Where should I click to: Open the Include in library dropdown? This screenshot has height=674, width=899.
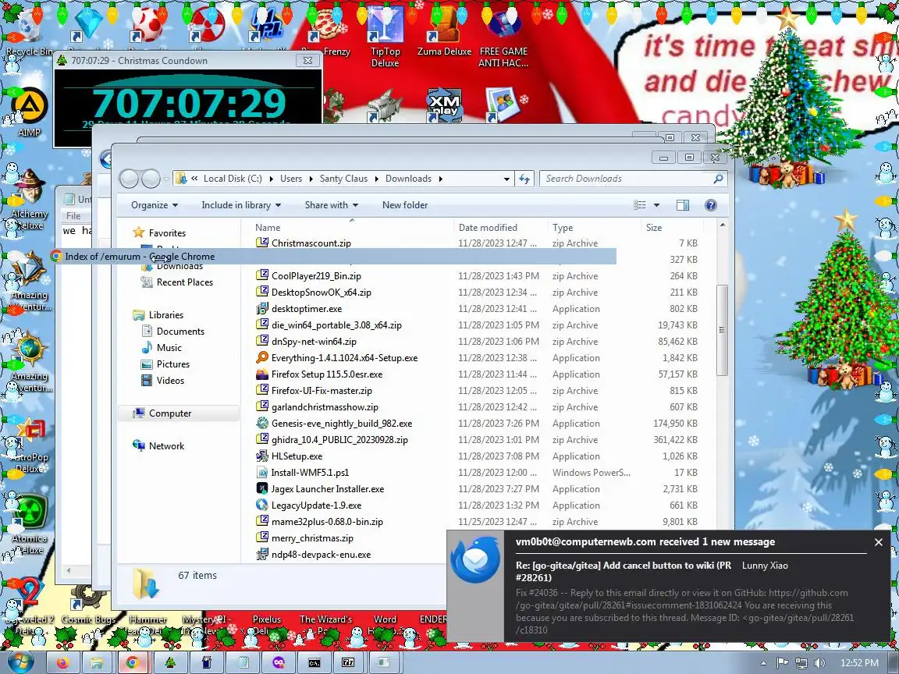point(241,205)
